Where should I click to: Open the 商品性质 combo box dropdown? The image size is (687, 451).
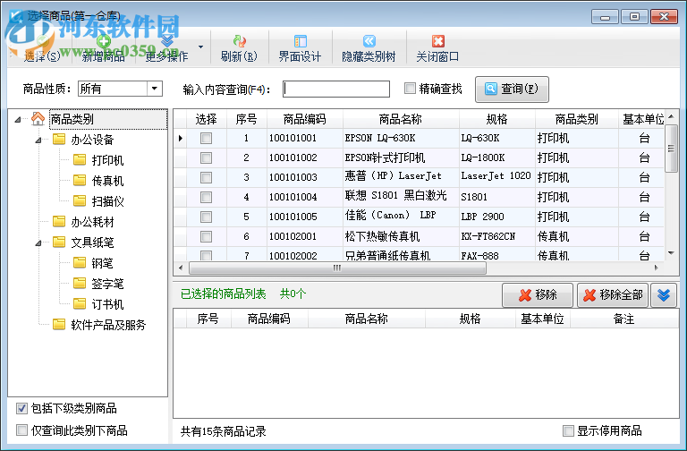tap(154, 89)
